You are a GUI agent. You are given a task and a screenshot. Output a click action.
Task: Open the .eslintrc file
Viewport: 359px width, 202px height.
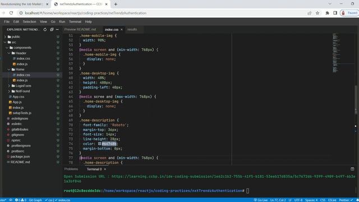coord(16,124)
